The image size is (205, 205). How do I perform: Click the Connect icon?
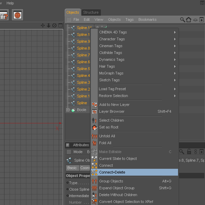[94, 165]
